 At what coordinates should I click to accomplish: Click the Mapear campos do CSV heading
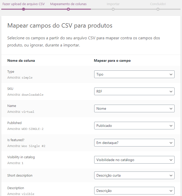(60, 26)
